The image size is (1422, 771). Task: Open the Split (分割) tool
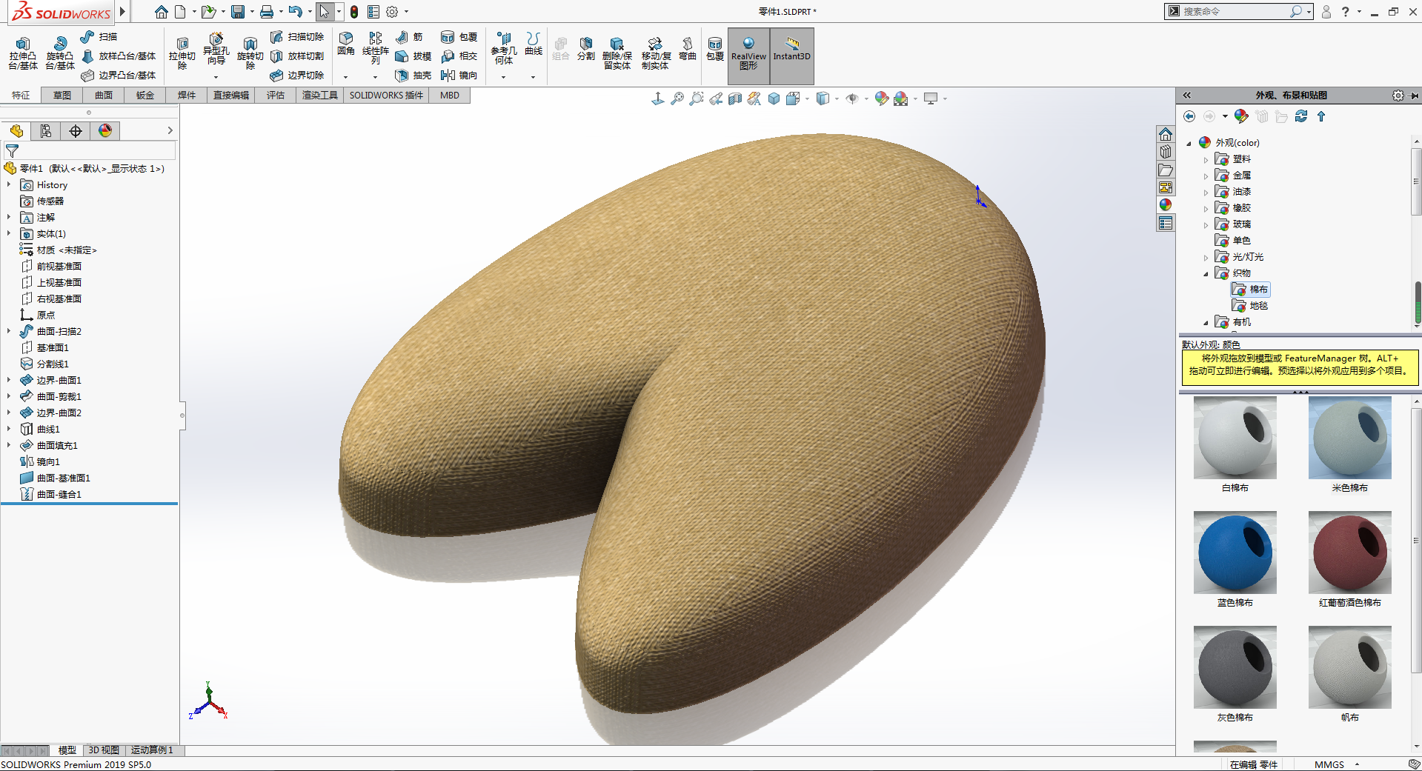pyautogui.click(x=585, y=44)
